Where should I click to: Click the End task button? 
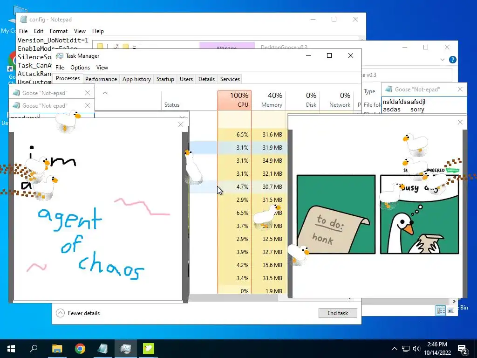coord(338,313)
